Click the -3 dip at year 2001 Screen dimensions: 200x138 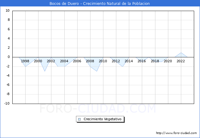pos(45,71)
